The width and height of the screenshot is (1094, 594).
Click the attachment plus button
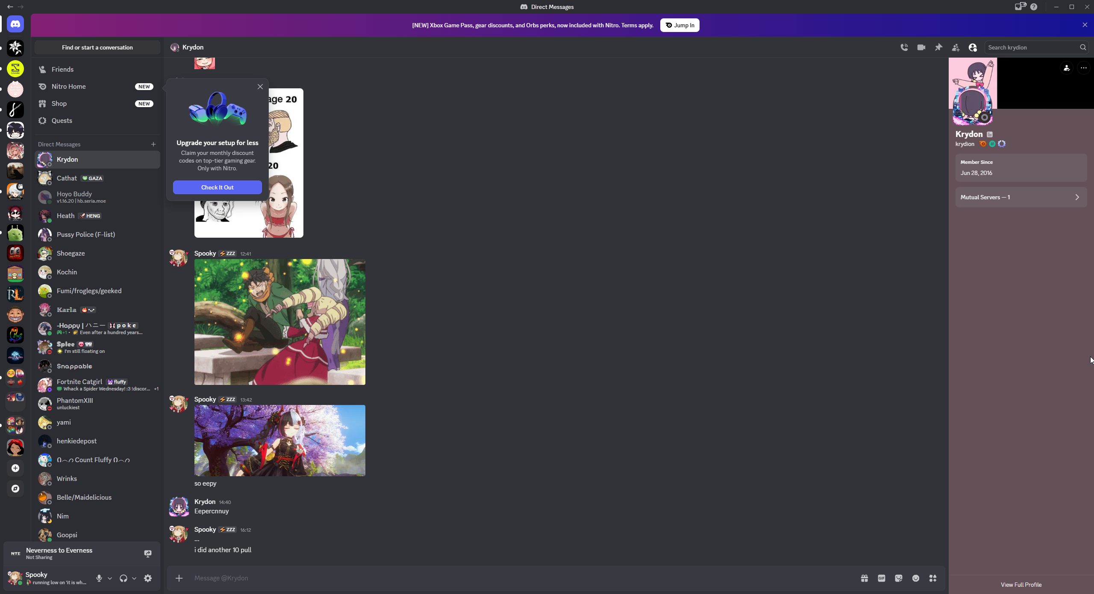[x=179, y=578]
